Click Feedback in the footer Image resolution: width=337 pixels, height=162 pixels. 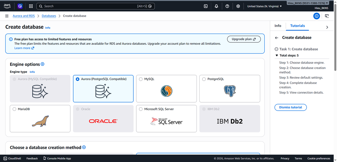tap(32, 158)
